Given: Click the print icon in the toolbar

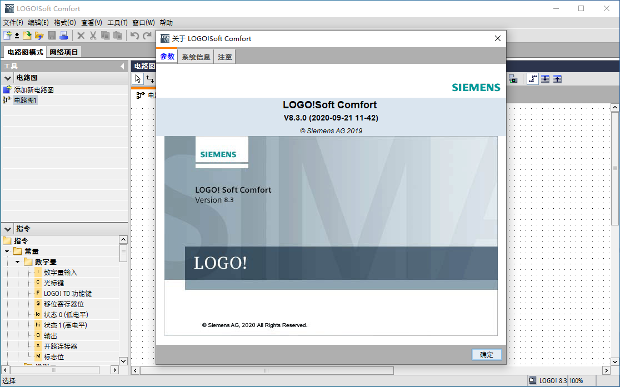Looking at the screenshot, I should click(64, 36).
